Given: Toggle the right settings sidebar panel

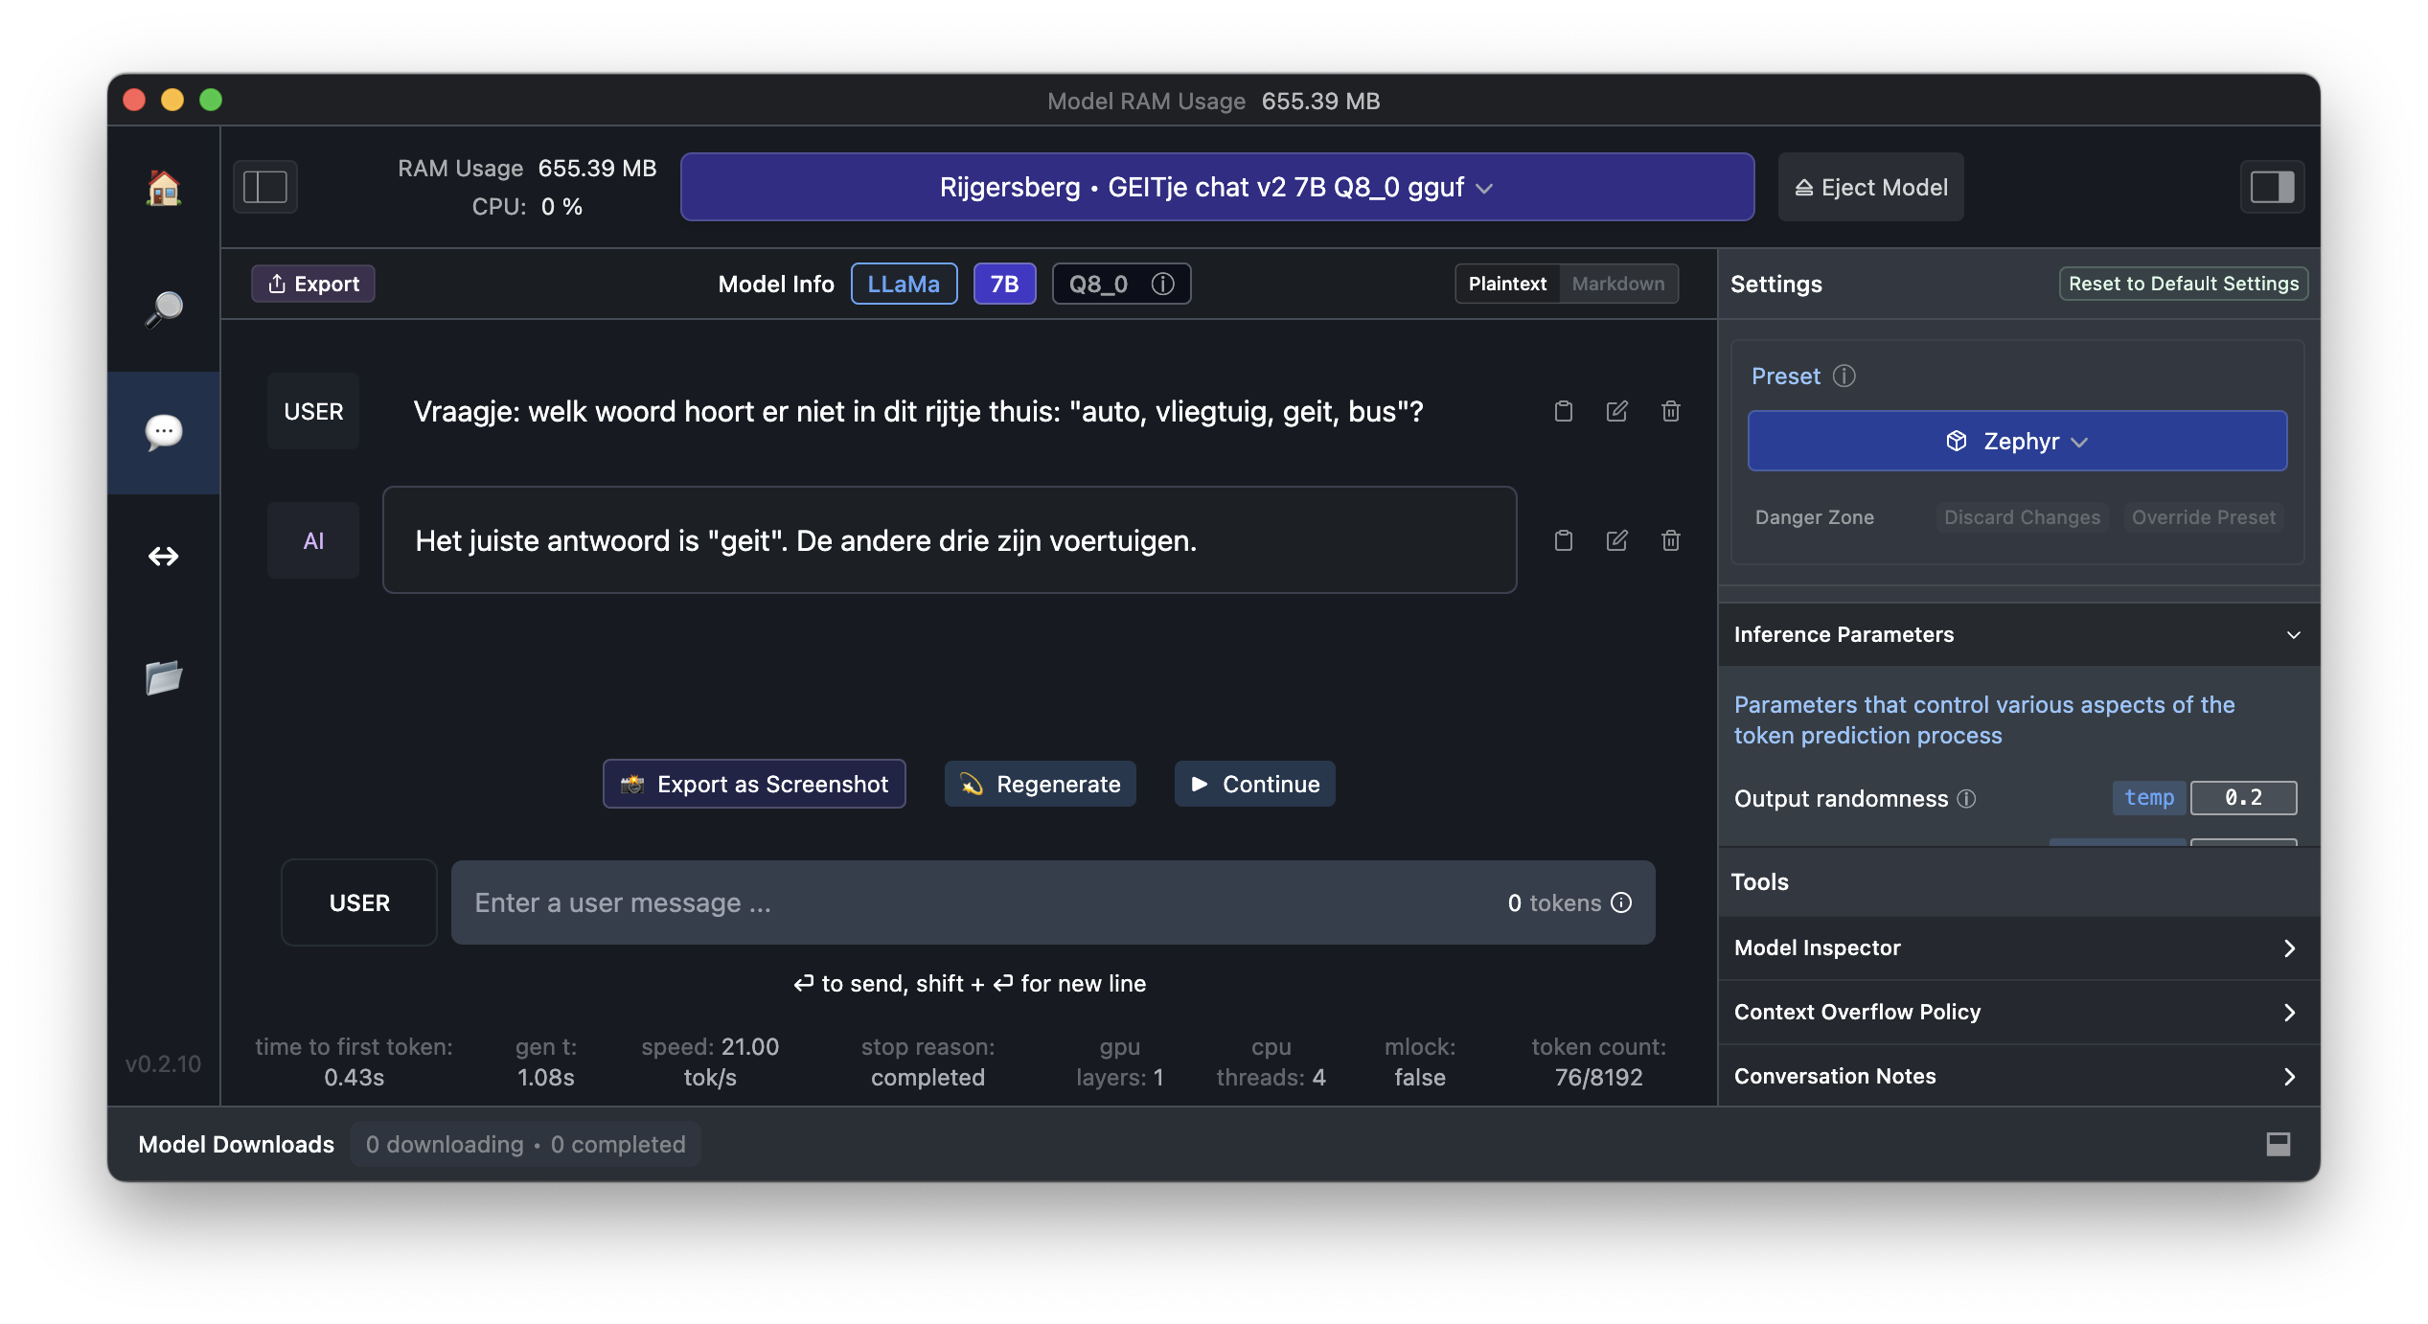Looking at the screenshot, I should click(x=2272, y=187).
